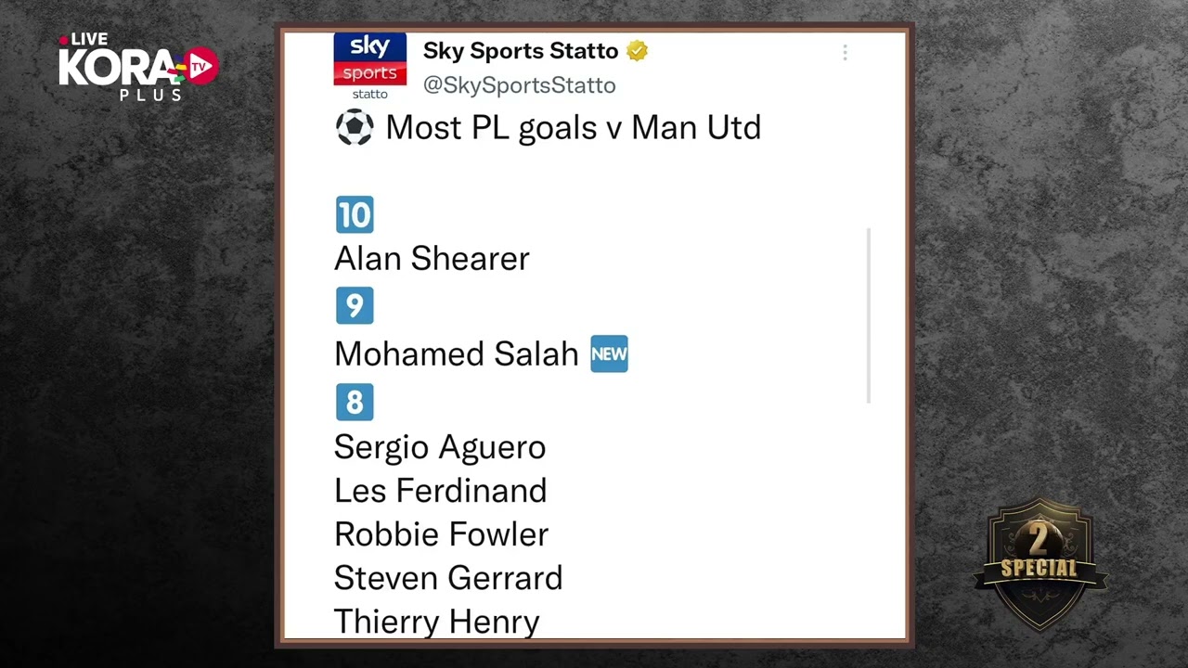Click the Kora Plus Live TV logo
The width and height of the screenshot is (1188, 668).
point(137,67)
